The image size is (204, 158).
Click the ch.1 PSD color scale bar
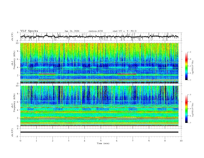[x=186, y=66]
